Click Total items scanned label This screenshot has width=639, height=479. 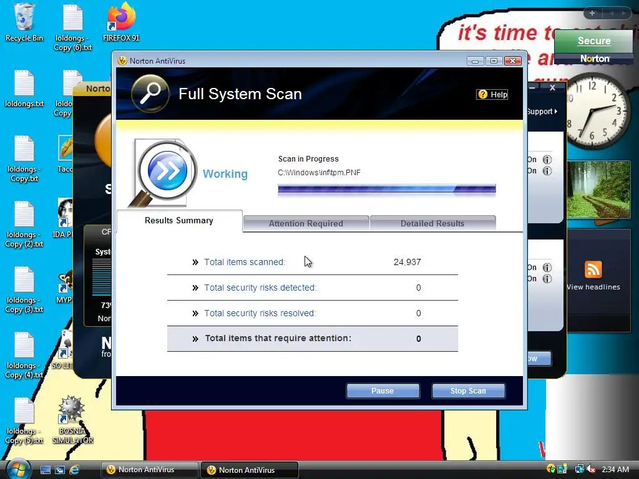(x=245, y=262)
